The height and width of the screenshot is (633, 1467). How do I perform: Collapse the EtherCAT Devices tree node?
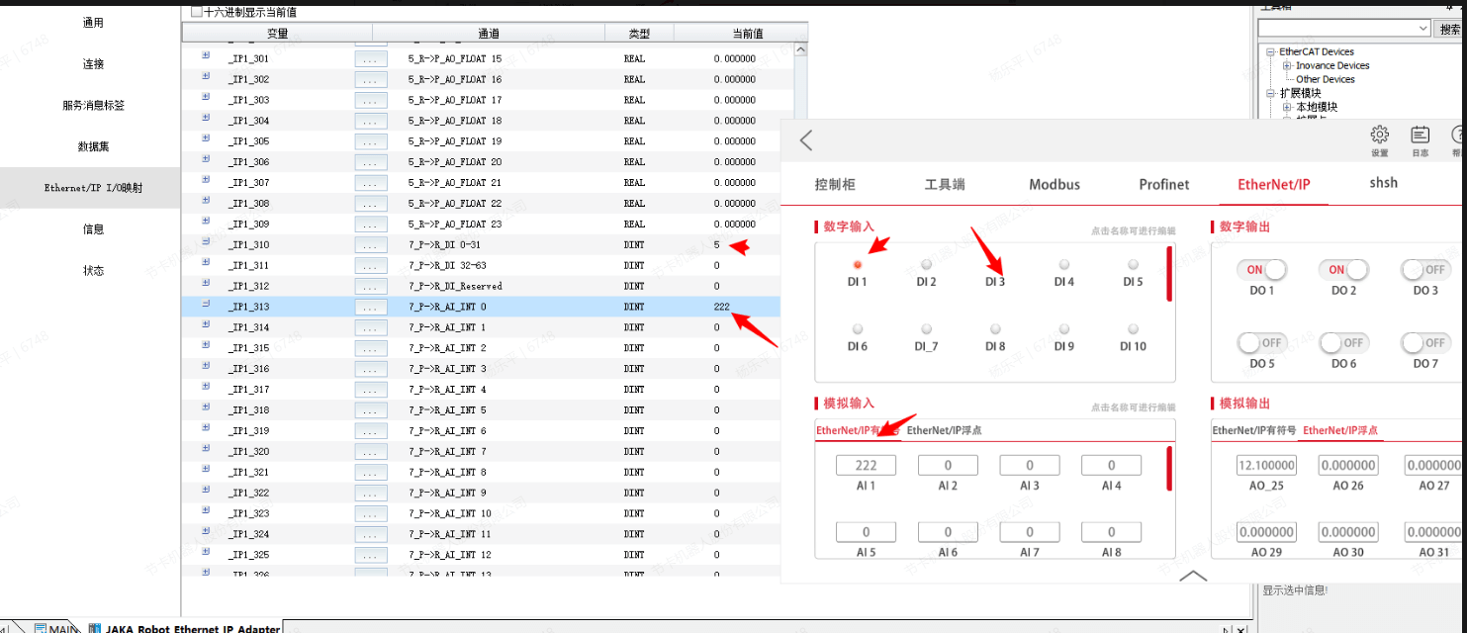click(x=1271, y=51)
